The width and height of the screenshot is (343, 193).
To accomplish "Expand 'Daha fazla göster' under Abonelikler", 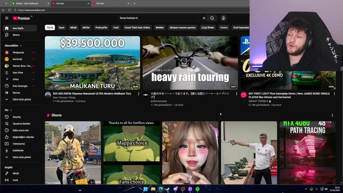I will pyautogui.click(x=20, y=99).
